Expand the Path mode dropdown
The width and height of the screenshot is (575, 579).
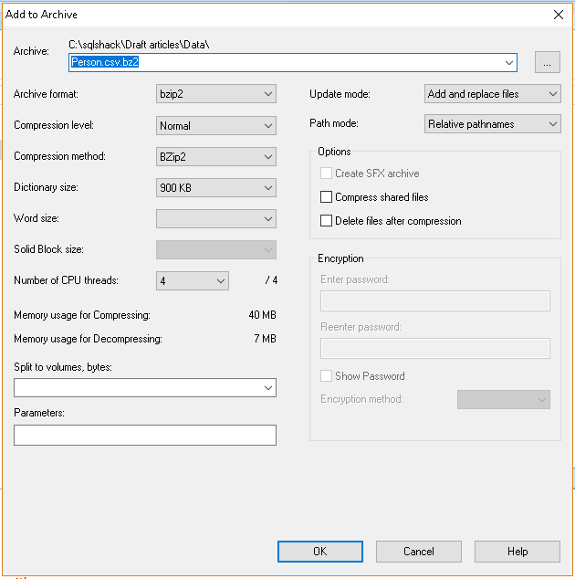pyautogui.click(x=493, y=124)
